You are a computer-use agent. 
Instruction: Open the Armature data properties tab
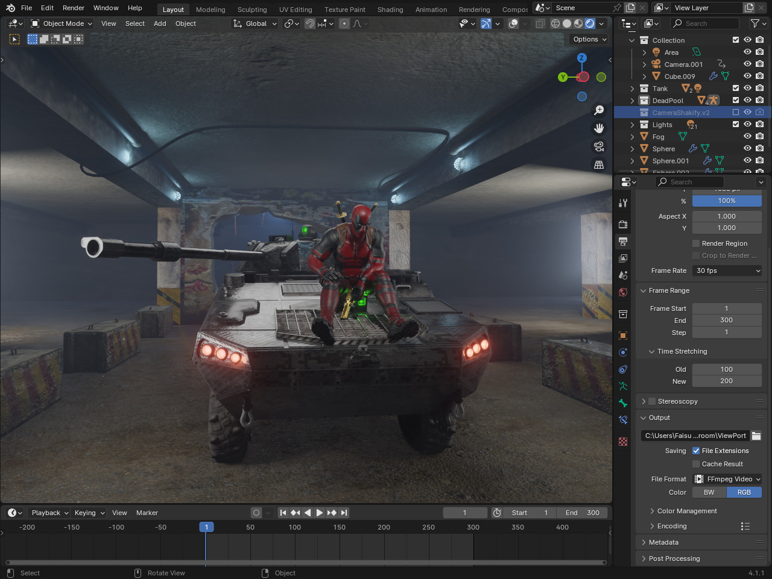(623, 386)
